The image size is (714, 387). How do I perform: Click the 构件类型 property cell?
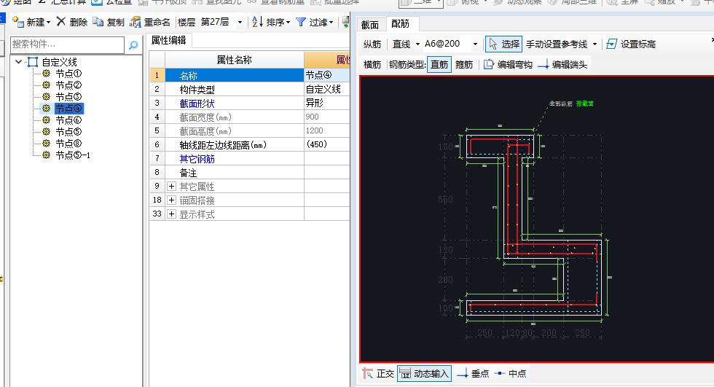click(234, 89)
